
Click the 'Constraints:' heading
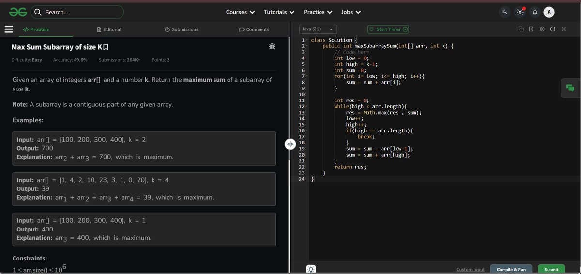pyautogui.click(x=30, y=258)
